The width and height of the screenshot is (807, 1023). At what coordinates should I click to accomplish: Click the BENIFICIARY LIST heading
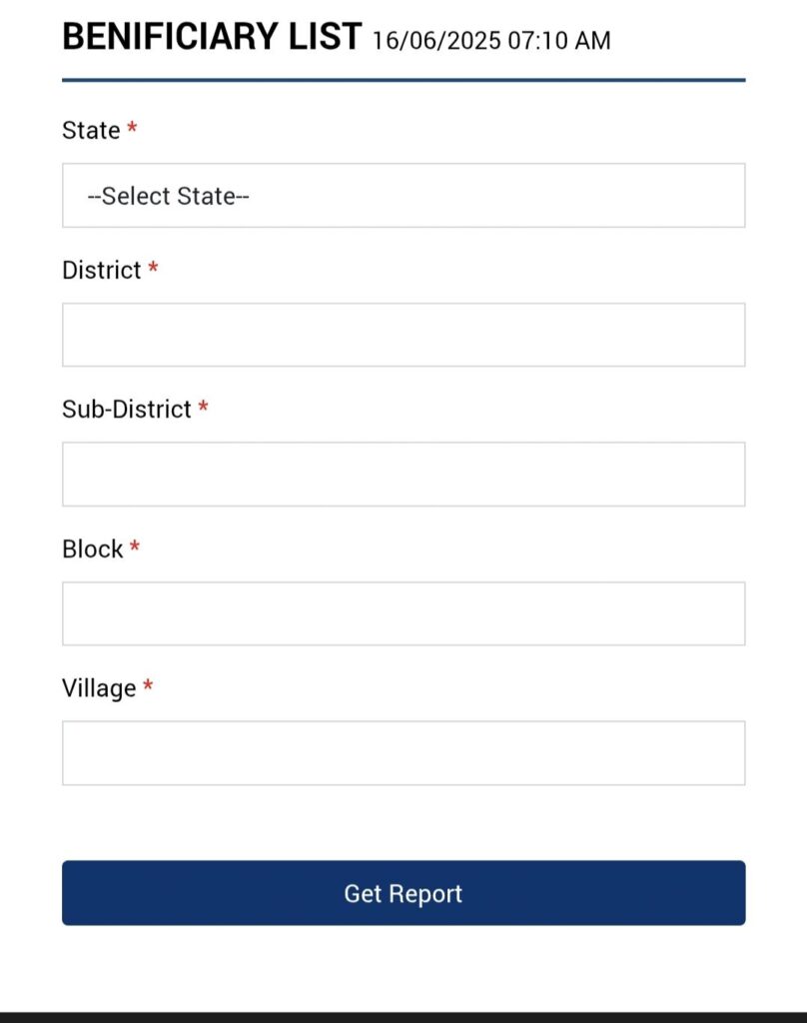click(x=212, y=37)
